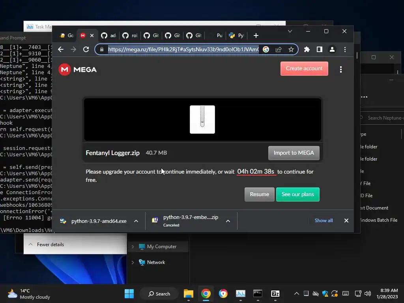
Task: Switch to the 'Pu' tab
Action: (x=216, y=36)
